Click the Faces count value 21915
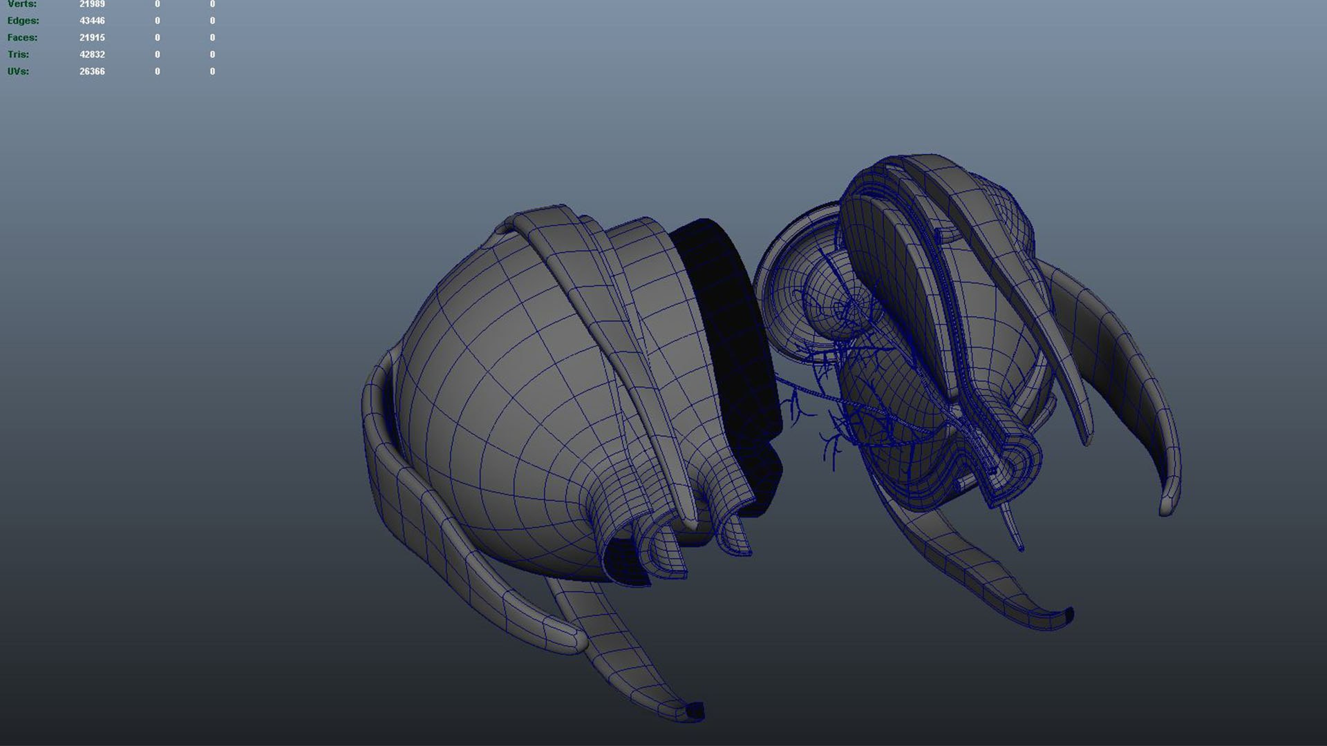Image resolution: width=1327 pixels, height=746 pixels. (x=92, y=37)
